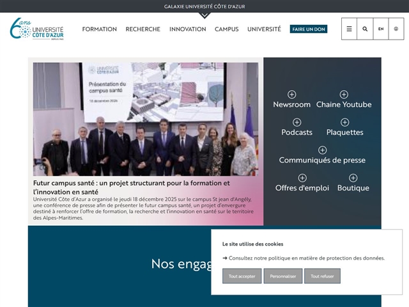The width and height of the screenshot is (409, 307).
Task: Click the plus icon above Plaquettes
Action: (x=344, y=122)
